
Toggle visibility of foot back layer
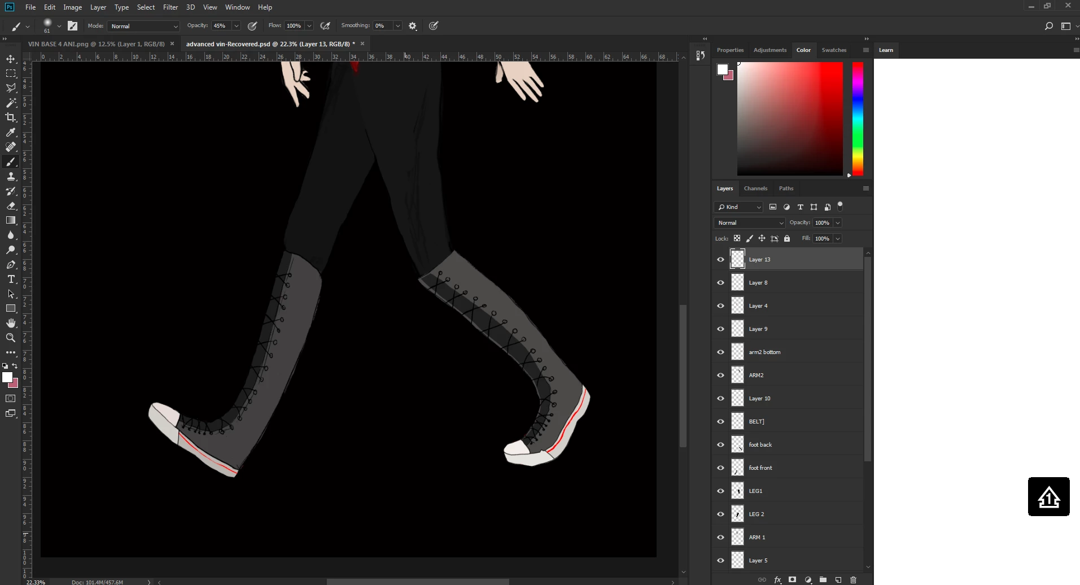[x=720, y=445]
